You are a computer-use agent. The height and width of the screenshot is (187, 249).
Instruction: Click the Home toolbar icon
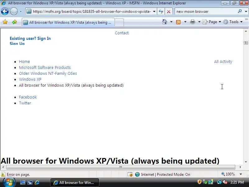coord(165,22)
